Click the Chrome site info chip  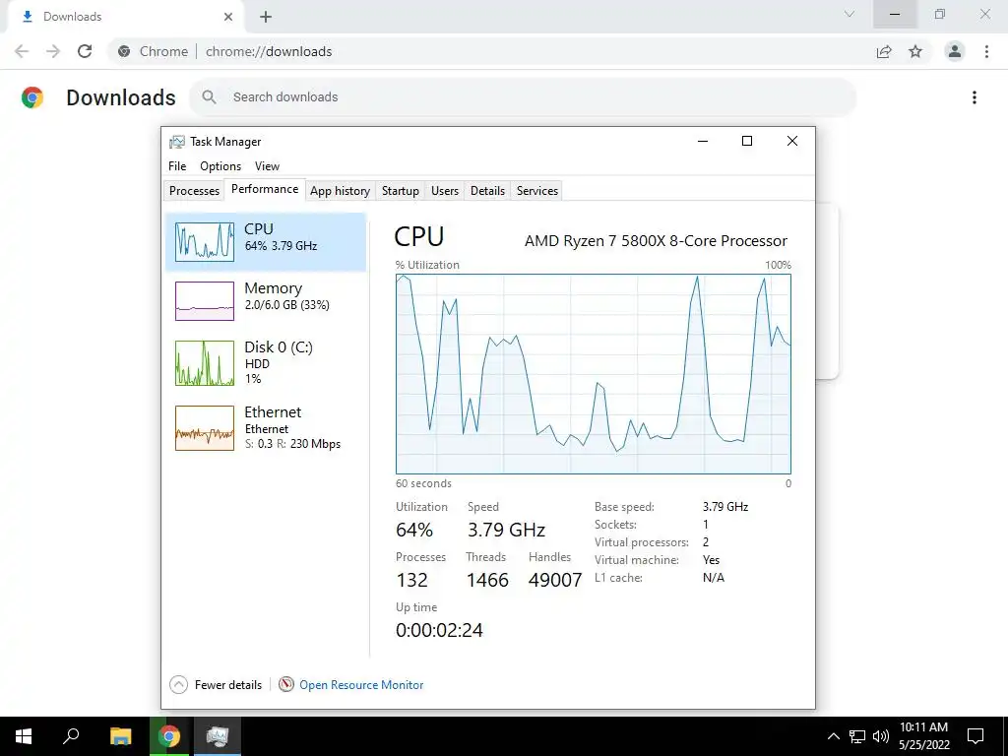pyautogui.click(x=154, y=51)
